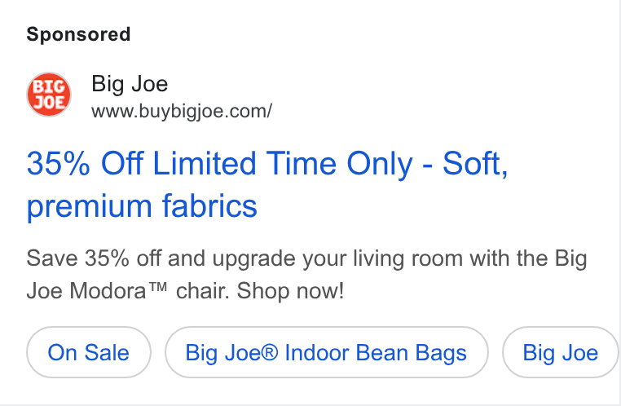Click the red Big Joe logo icon
621x406 pixels.
click(x=49, y=95)
